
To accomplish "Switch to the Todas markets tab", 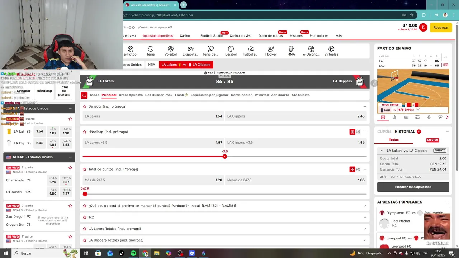I will click(94, 95).
